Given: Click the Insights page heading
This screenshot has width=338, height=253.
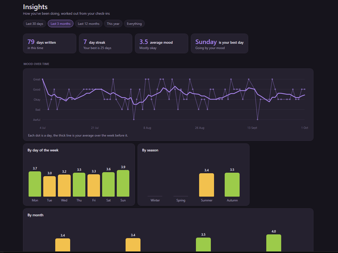Looking at the screenshot, I should point(35,7).
